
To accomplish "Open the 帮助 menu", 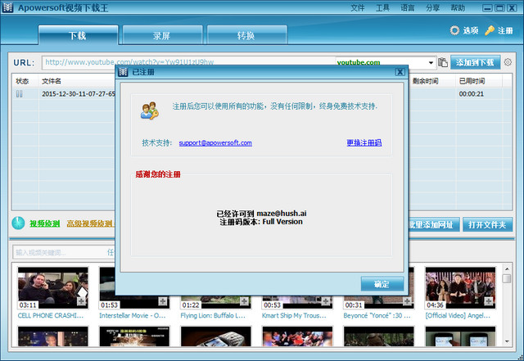I will point(458,7).
